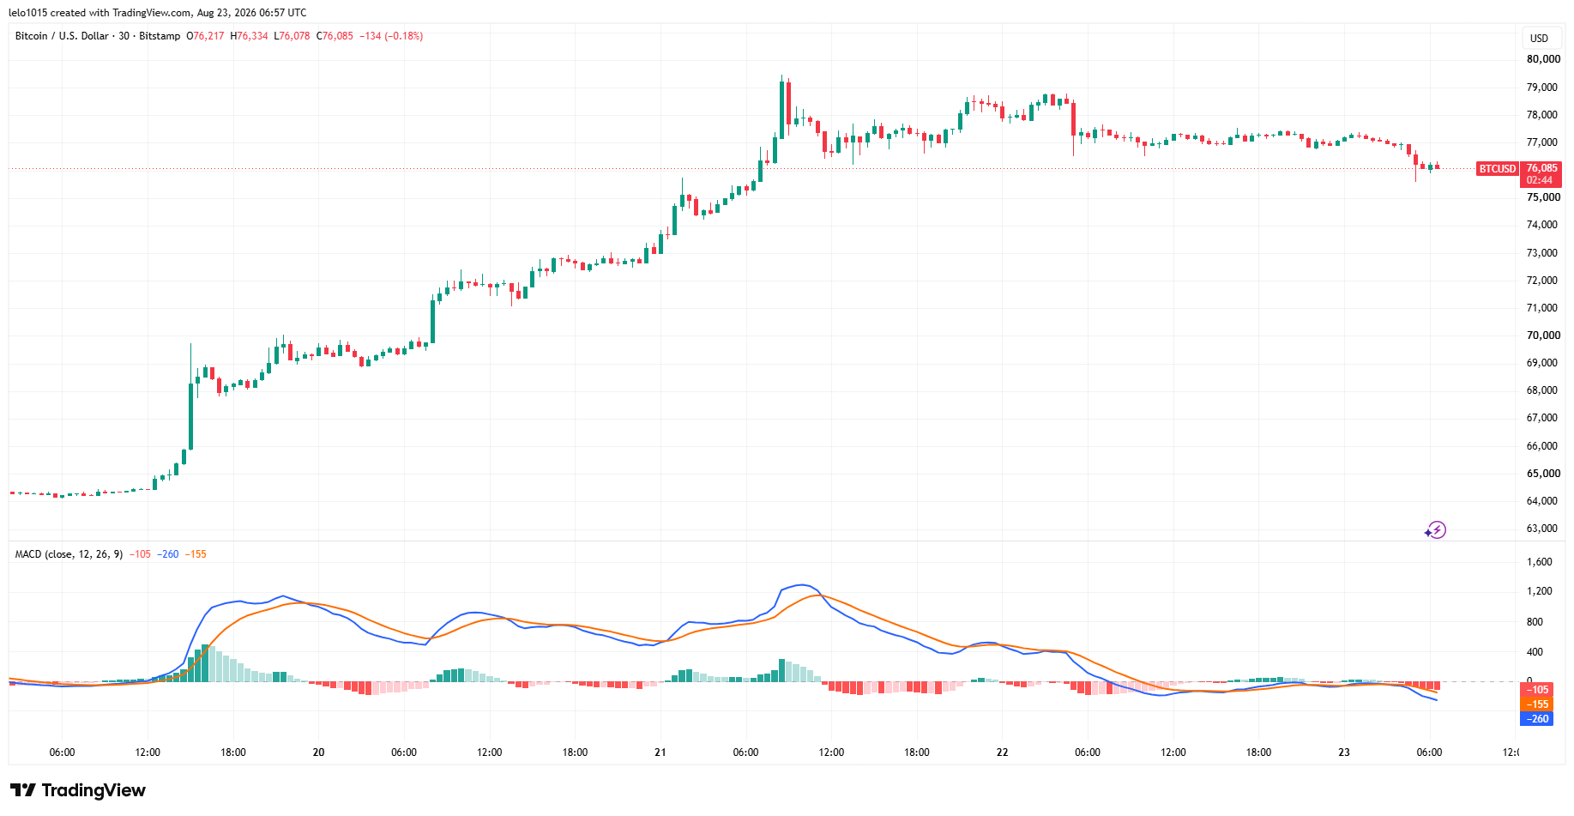Click the MACD (close, 12, 26, 9) legend title
1574x816 pixels.
pos(69,554)
